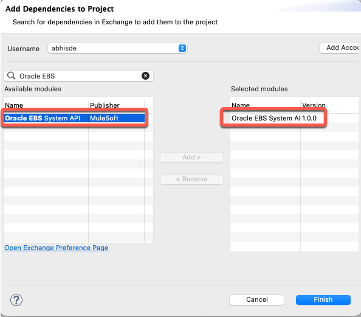Click the Add > button
Viewport: 361px width, 317px height.
click(191, 157)
